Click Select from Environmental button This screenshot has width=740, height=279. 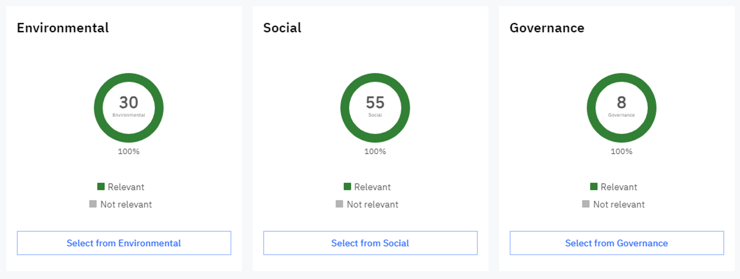tap(124, 243)
